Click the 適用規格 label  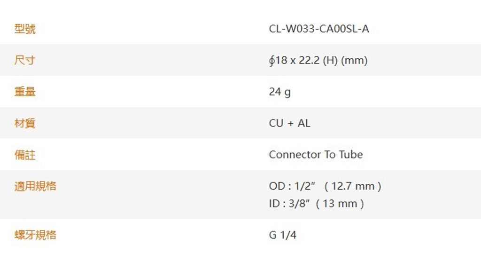point(35,186)
